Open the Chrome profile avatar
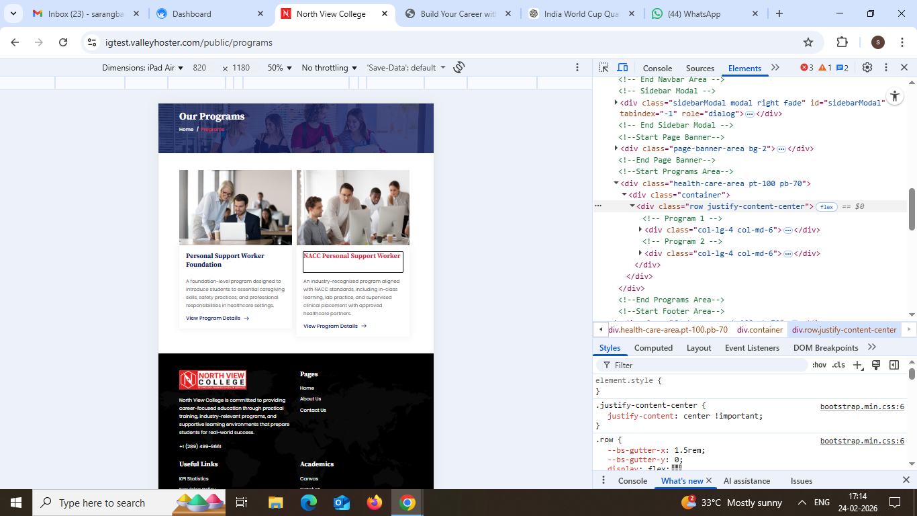The width and height of the screenshot is (917, 516). (x=878, y=42)
